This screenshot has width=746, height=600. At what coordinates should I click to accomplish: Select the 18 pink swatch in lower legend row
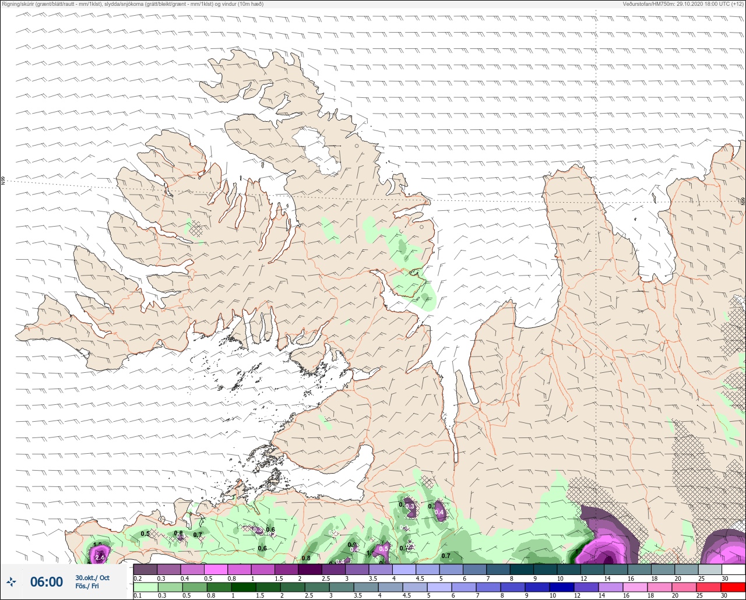(660, 587)
